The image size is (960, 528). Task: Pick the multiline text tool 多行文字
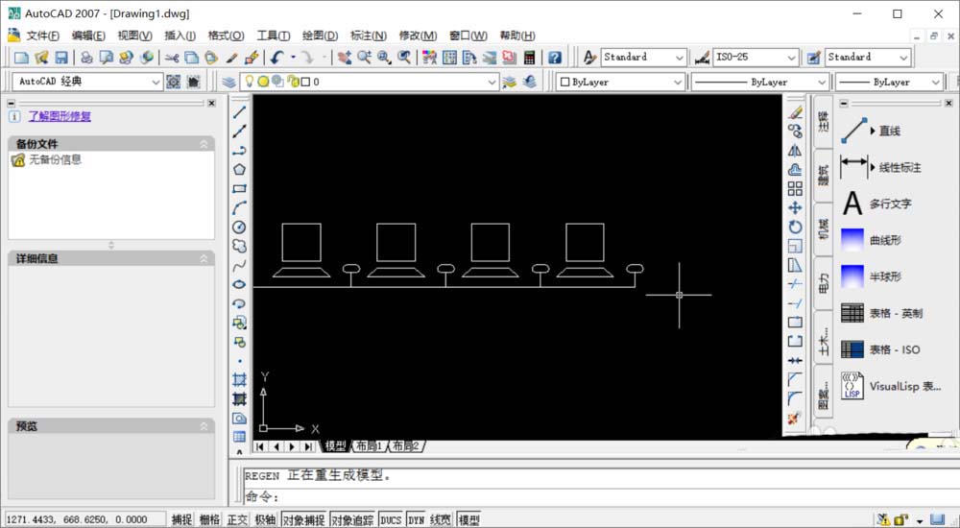[x=889, y=204]
